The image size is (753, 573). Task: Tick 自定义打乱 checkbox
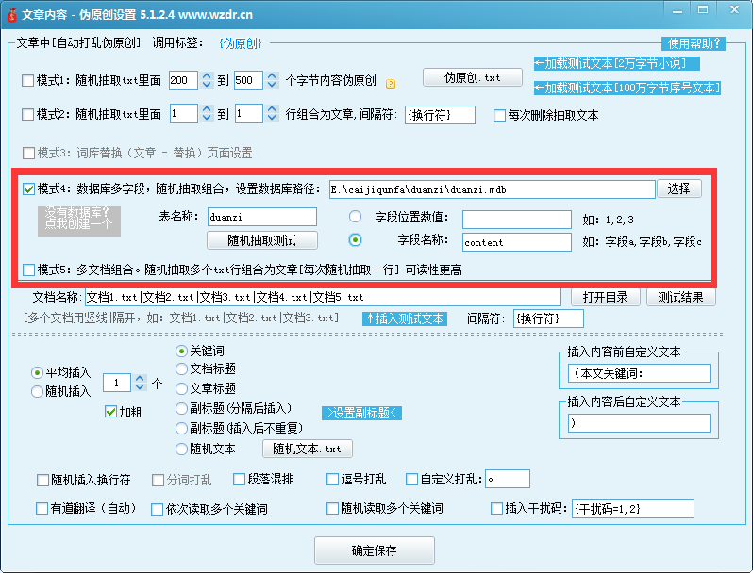coord(411,479)
